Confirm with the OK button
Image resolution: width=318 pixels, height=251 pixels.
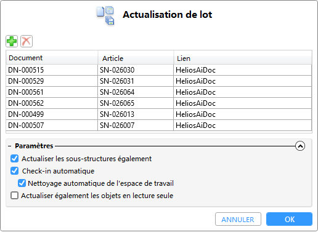click(x=289, y=219)
